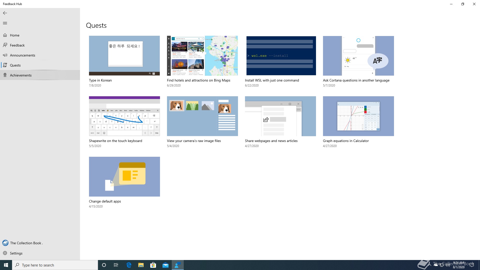The image size is (480, 270).
Task: Click the volume speaker tray icon
Action: [x=448, y=265]
